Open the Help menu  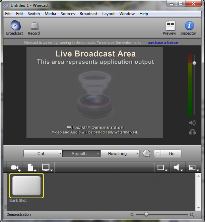[x=143, y=14]
